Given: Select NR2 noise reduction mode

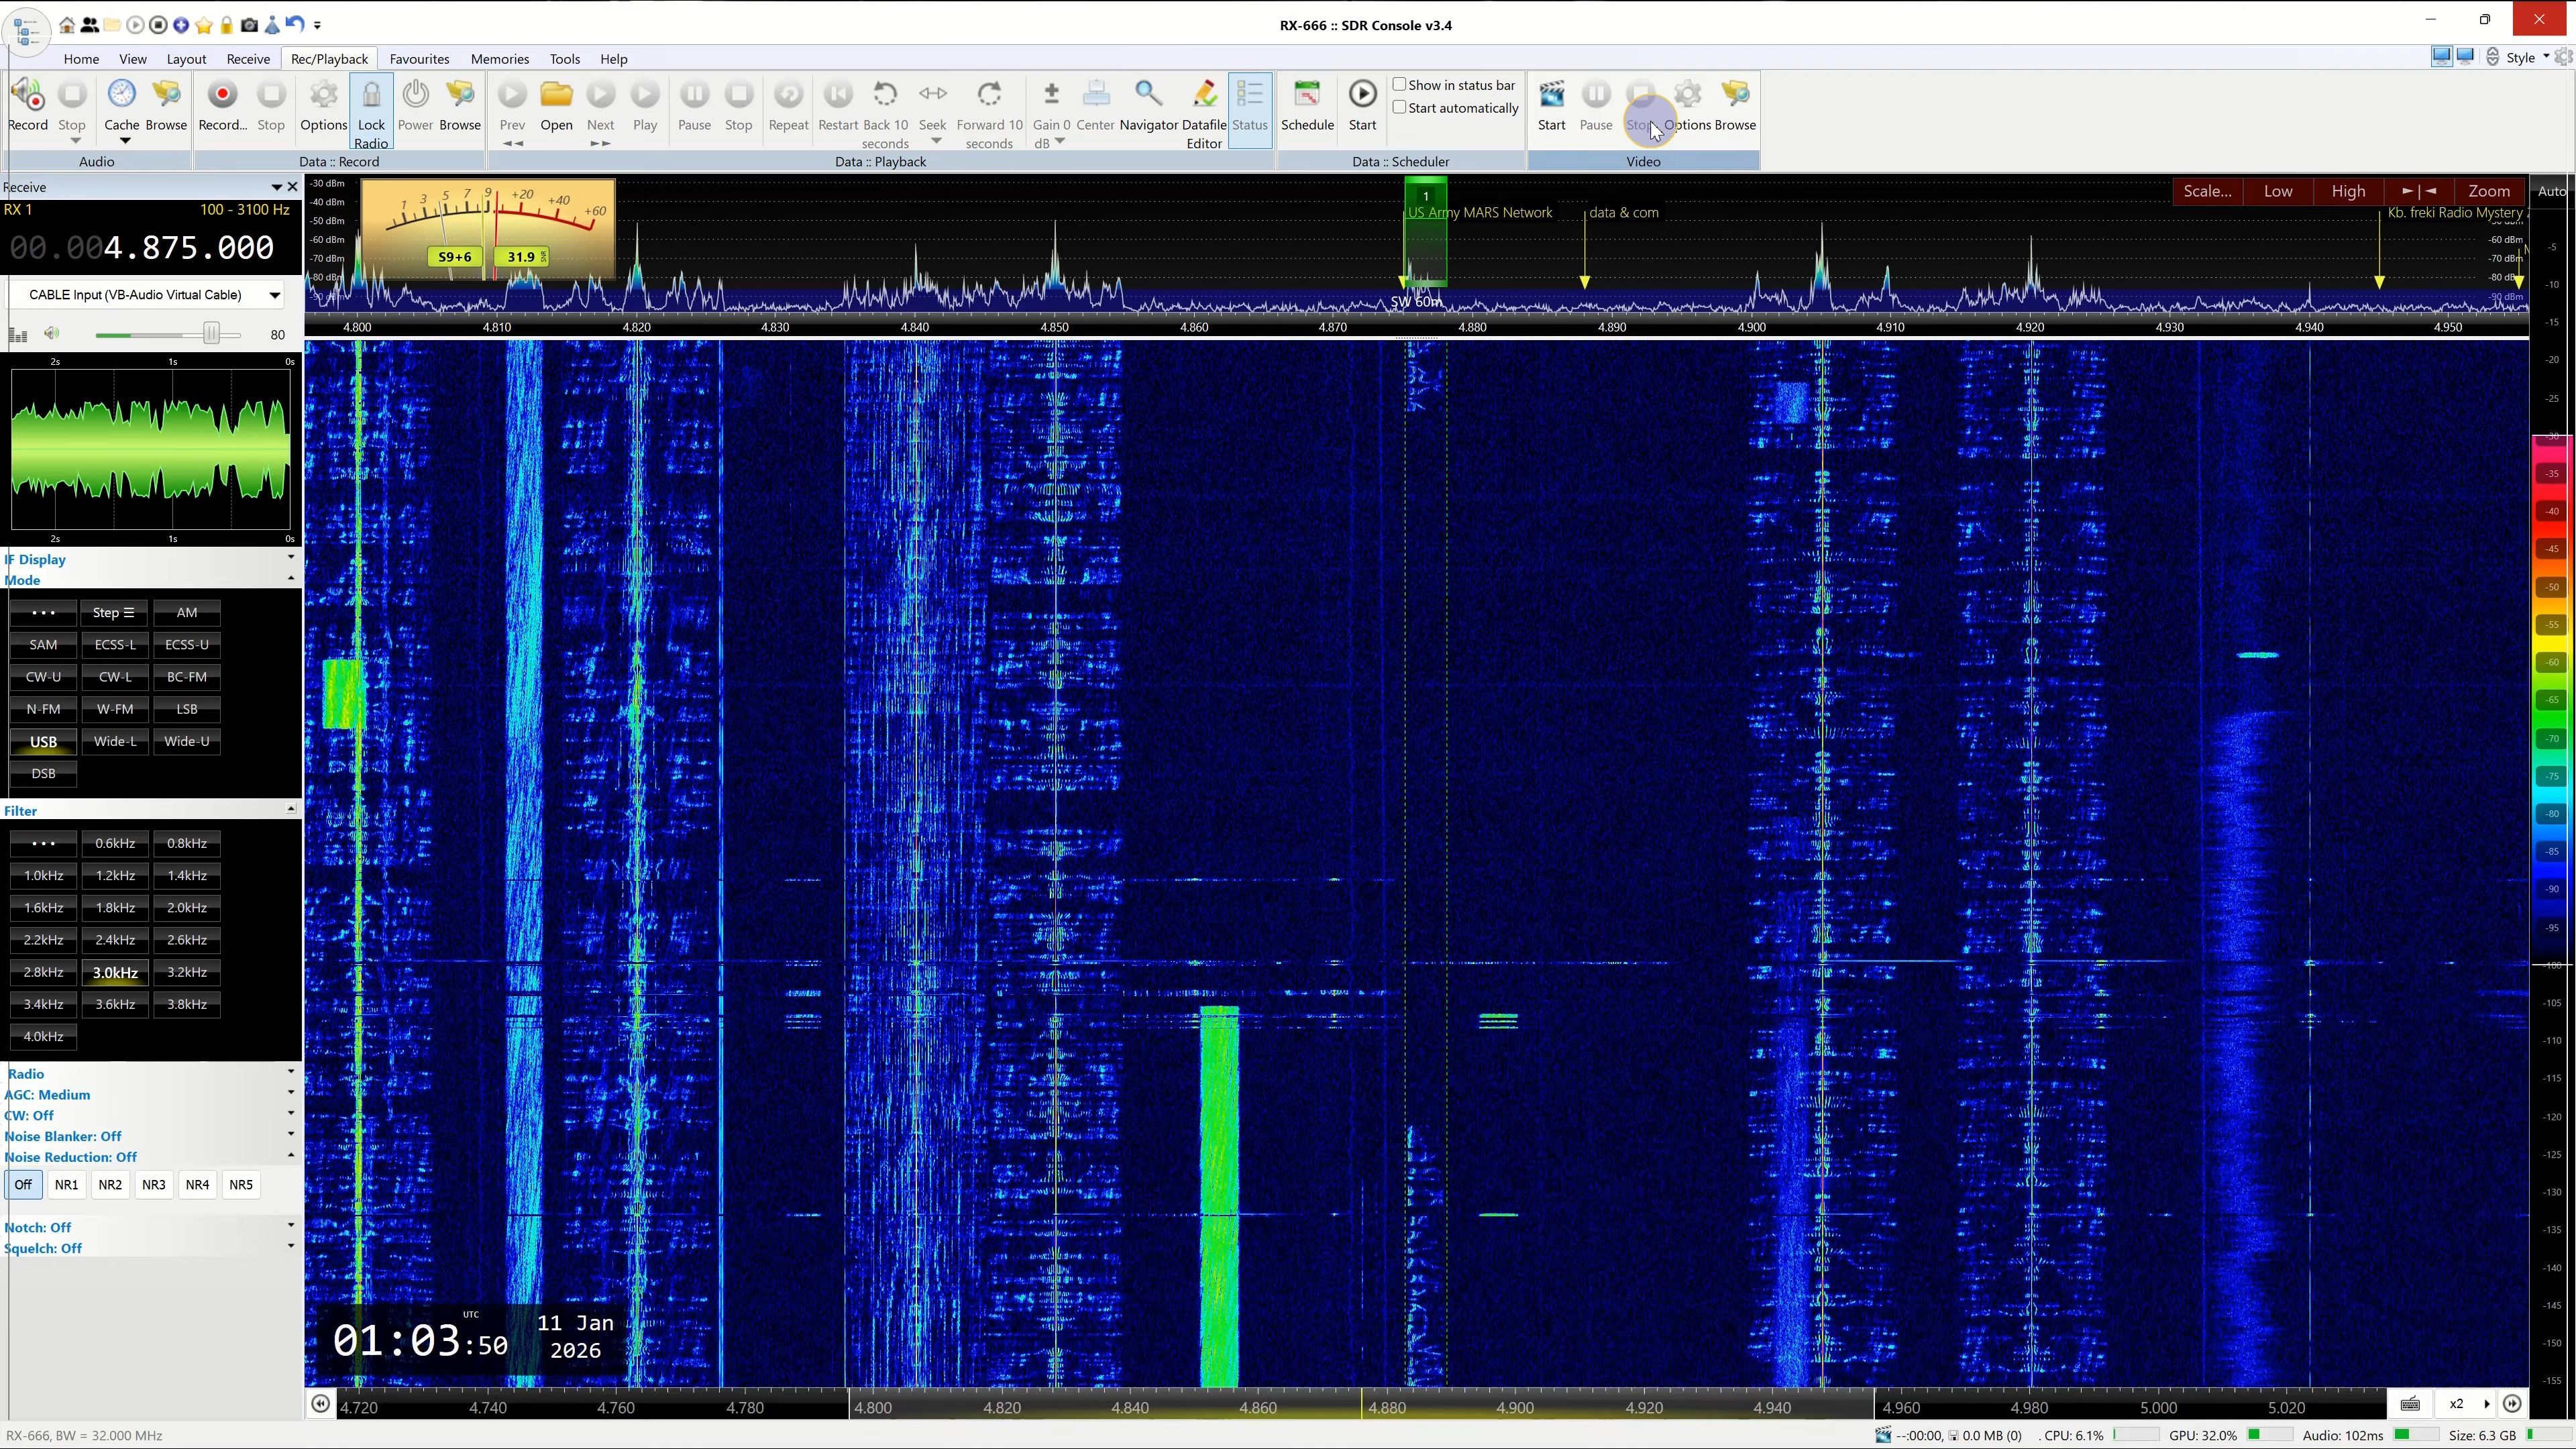Looking at the screenshot, I should pos(110,1185).
